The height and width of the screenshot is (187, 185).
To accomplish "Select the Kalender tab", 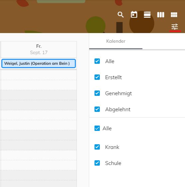I will (116, 41).
